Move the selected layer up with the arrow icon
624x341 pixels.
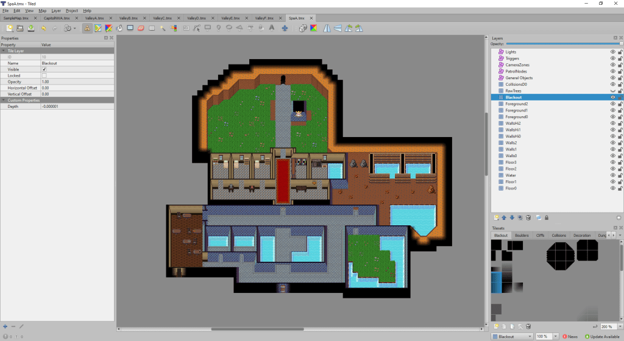point(504,217)
